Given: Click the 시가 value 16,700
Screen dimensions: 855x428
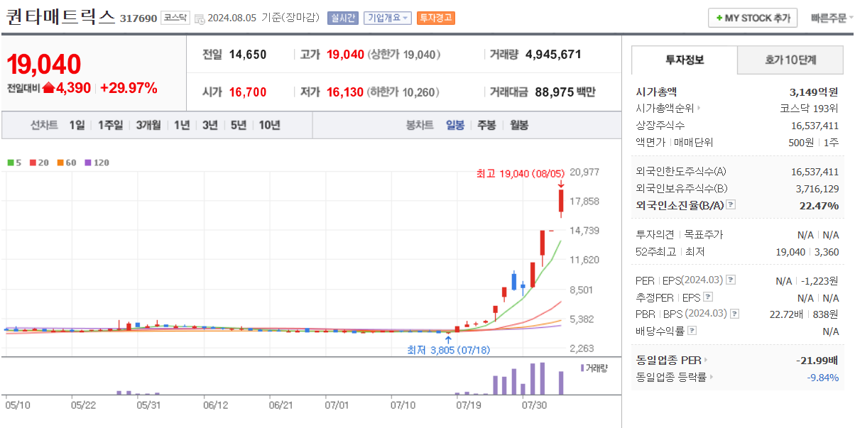Looking at the screenshot, I should coord(248,92).
